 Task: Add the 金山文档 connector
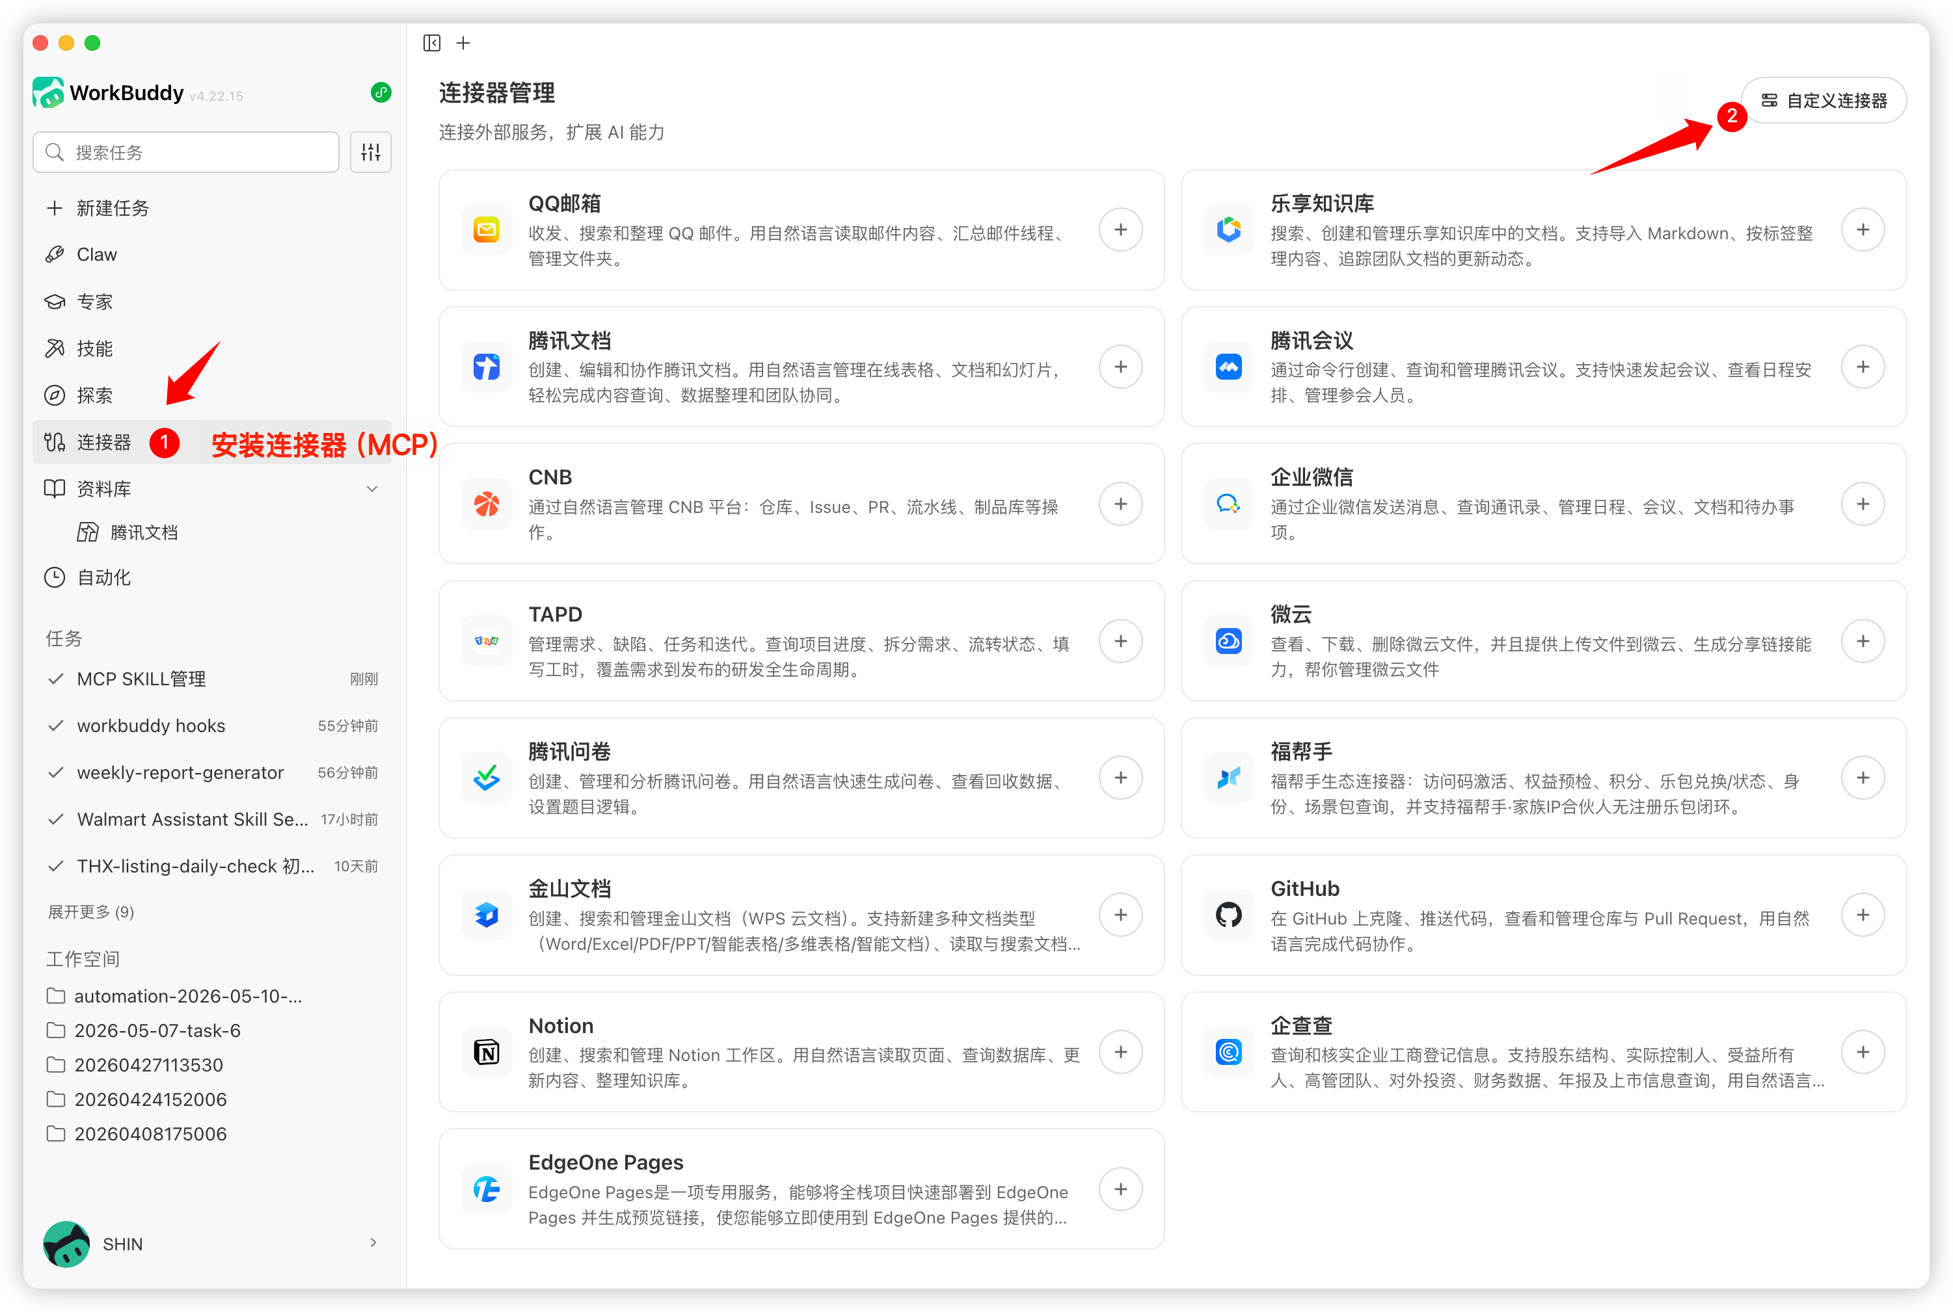pos(1121,915)
